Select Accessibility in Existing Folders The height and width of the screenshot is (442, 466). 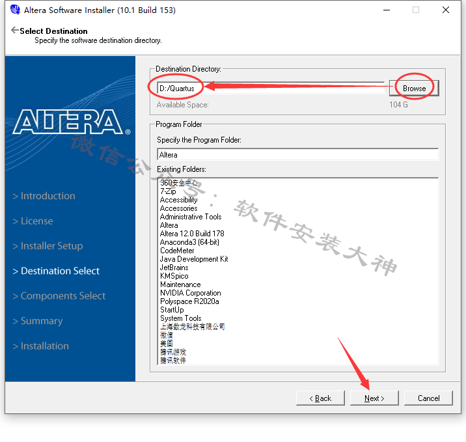[178, 200]
